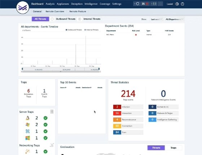Open the Last week time range dropdown
Screen dimensions: 202x155
pos(157,19)
